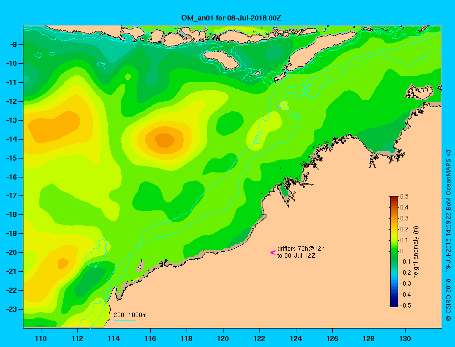Click the -0.3 value on the color scale

click(406, 284)
